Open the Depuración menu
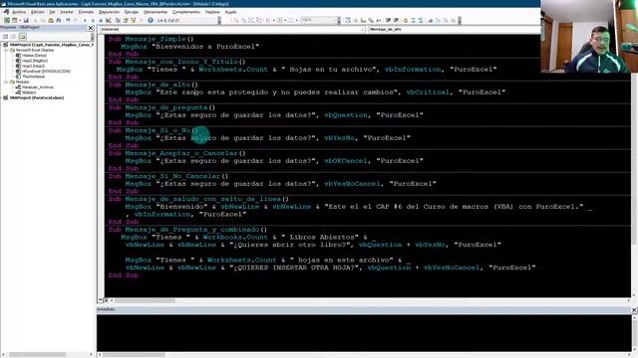638x358 pixels. [x=109, y=12]
